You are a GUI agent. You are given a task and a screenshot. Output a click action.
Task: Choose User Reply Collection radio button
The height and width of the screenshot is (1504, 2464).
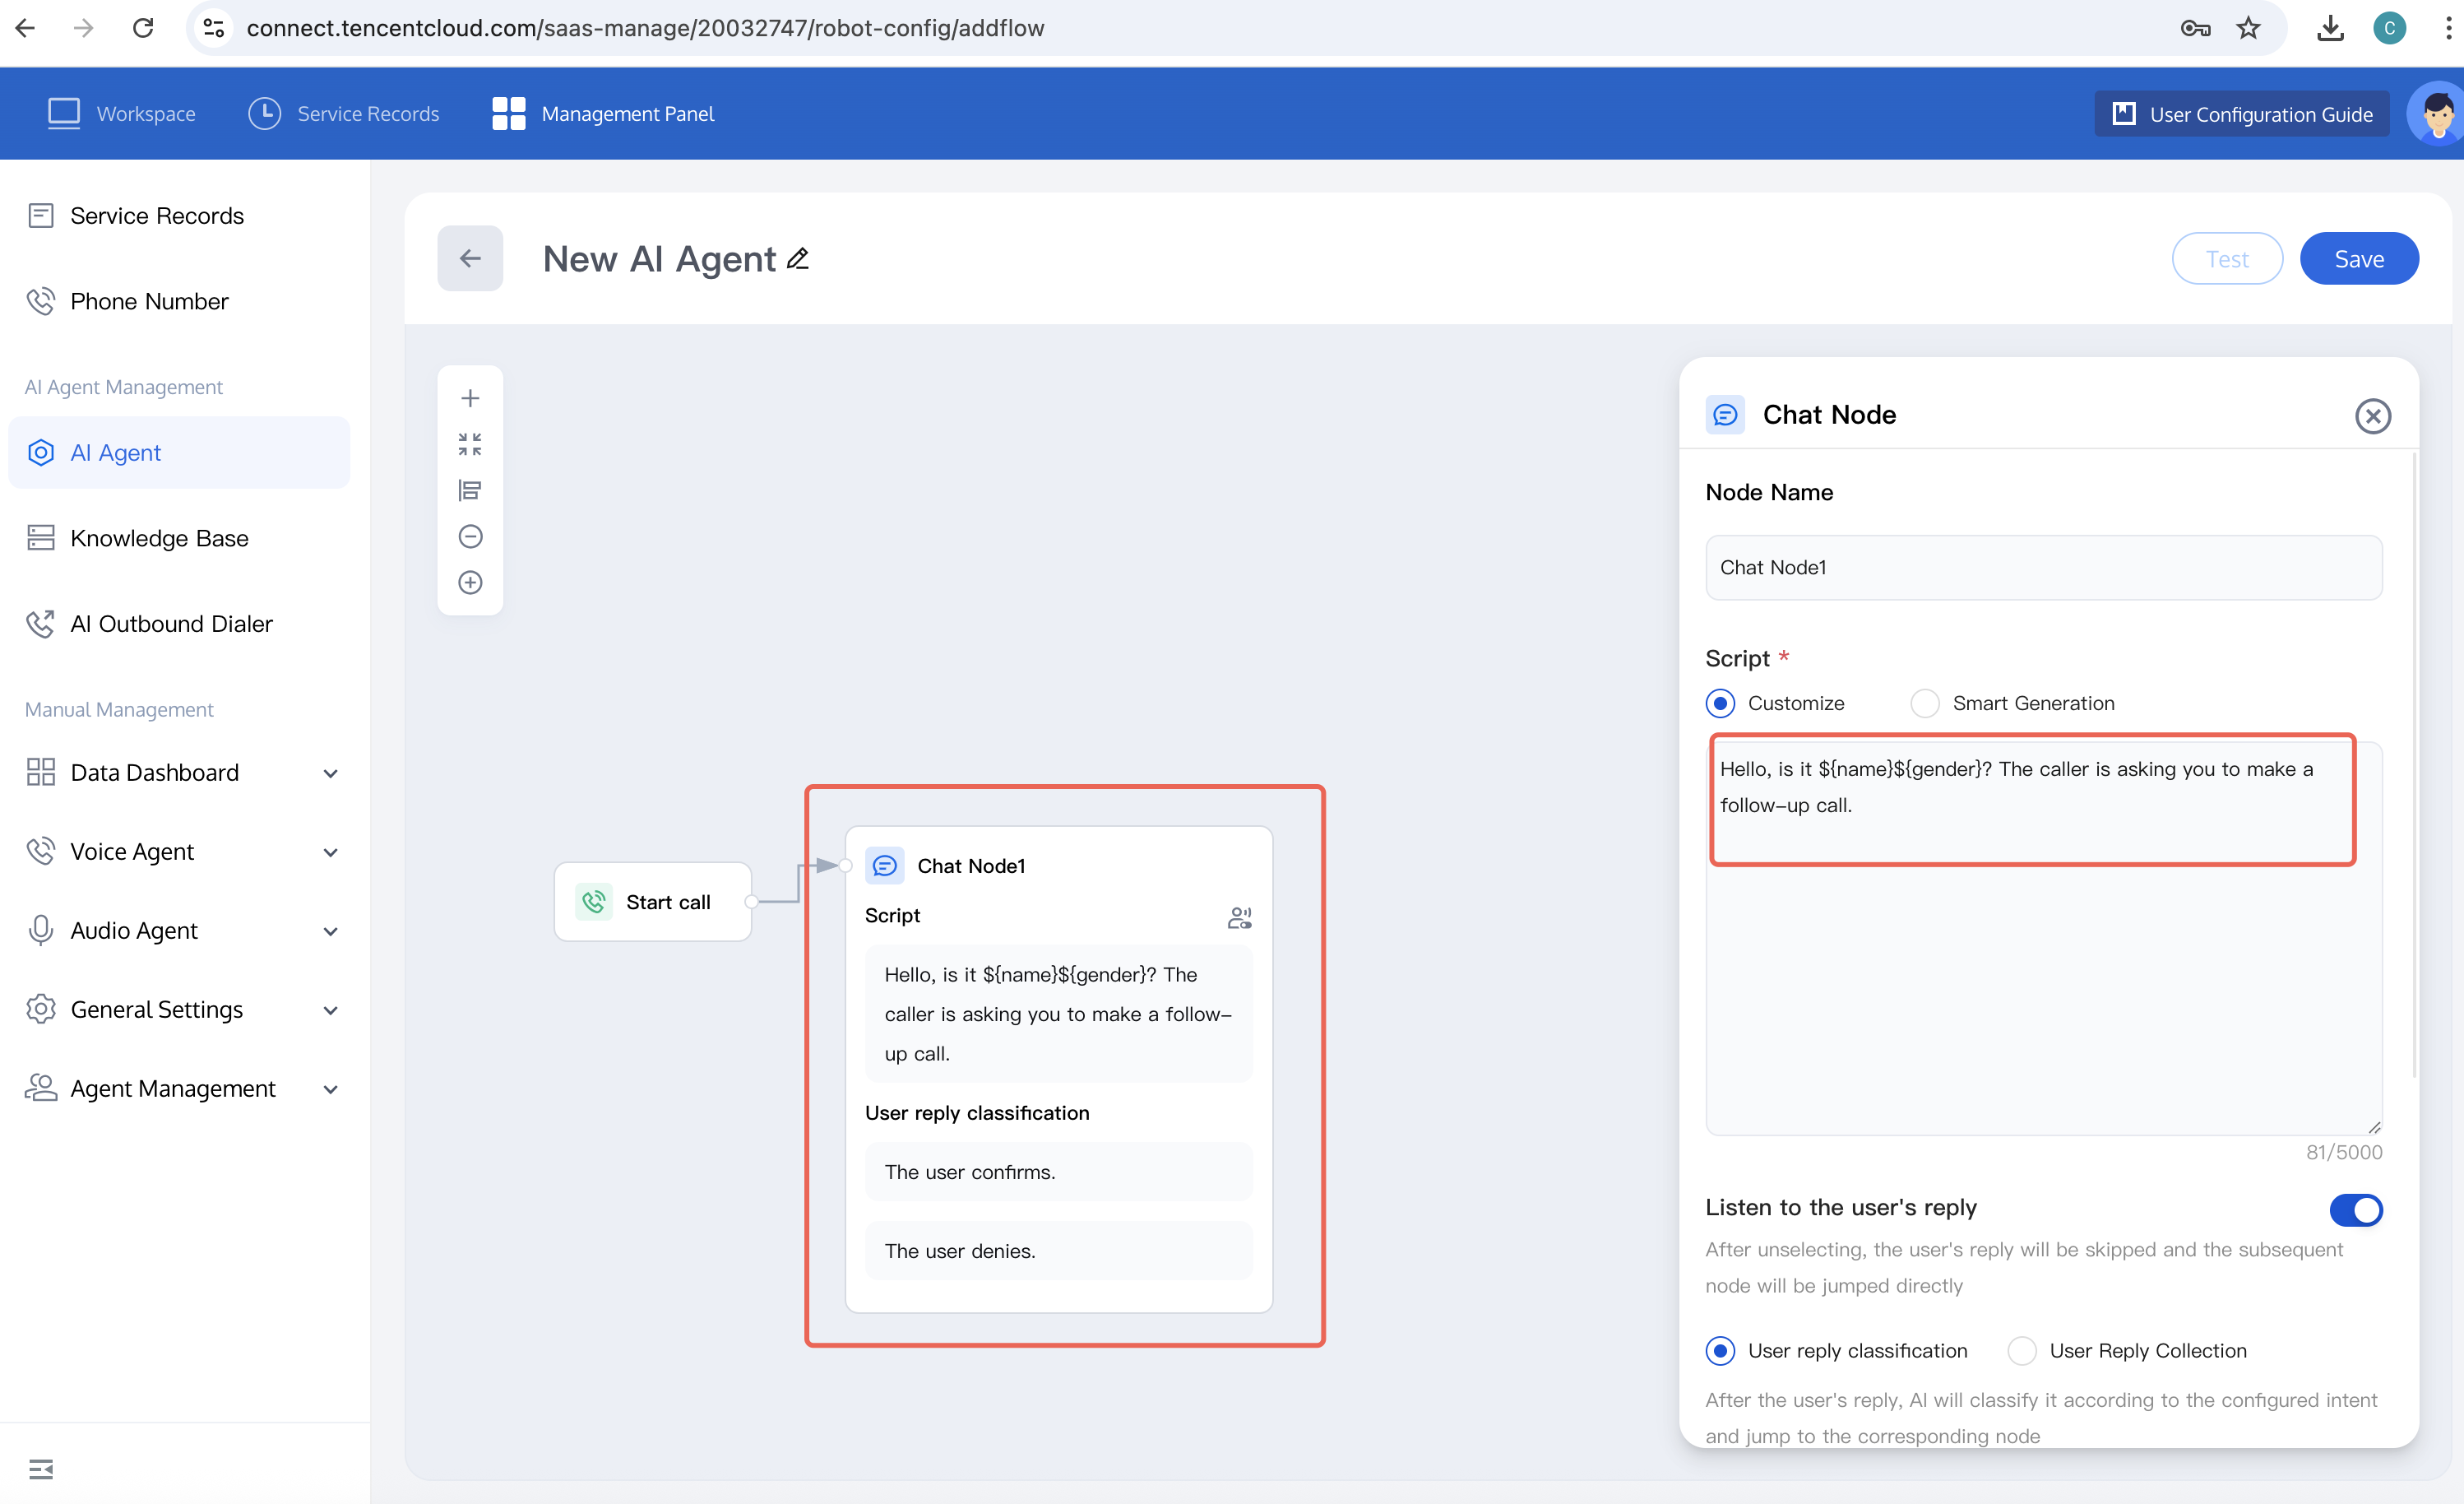pyautogui.click(x=2022, y=1351)
